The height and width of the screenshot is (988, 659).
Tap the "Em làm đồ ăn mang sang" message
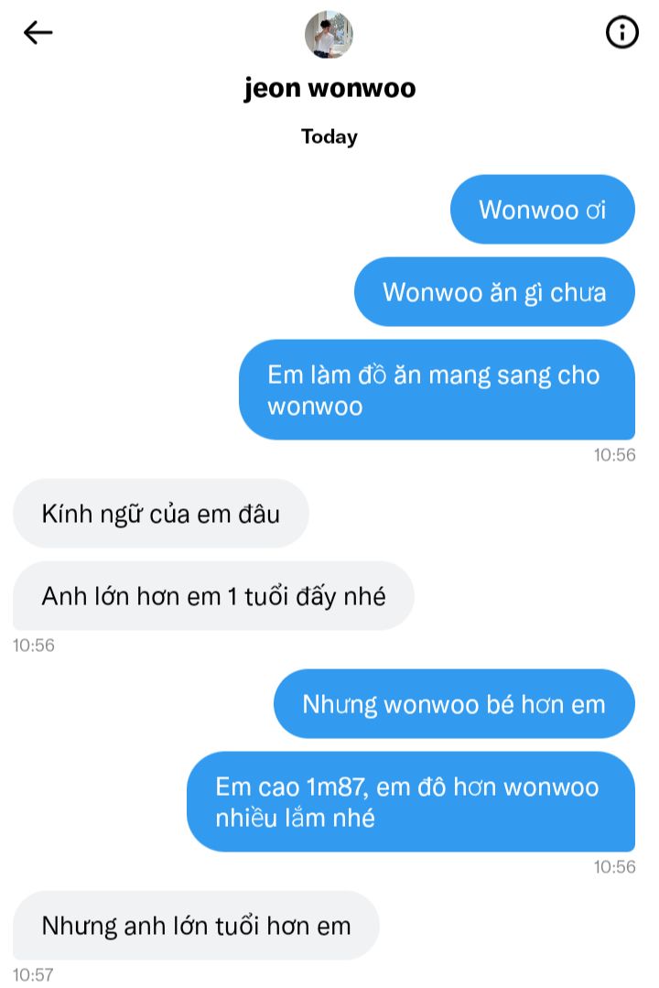(x=437, y=389)
